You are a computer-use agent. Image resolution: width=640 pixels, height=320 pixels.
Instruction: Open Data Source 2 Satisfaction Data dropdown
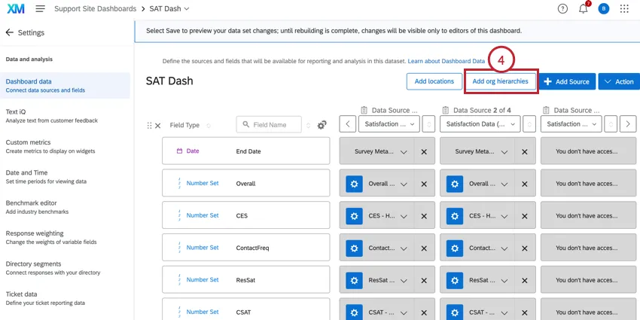point(480,124)
